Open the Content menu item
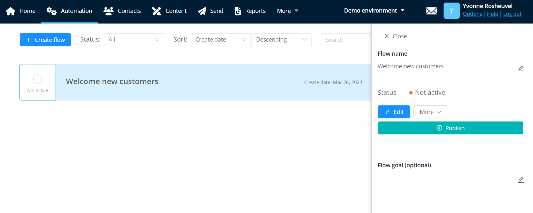 [x=169, y=11]
